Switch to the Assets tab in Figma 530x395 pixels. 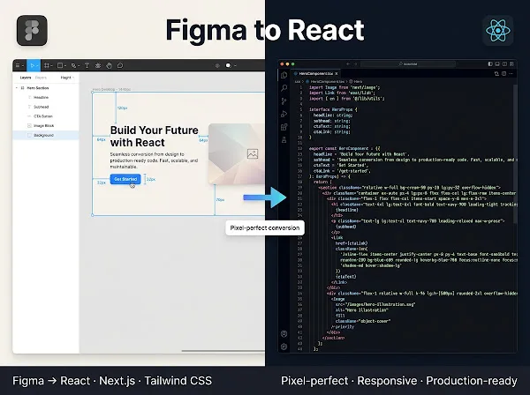coord(41,78)
